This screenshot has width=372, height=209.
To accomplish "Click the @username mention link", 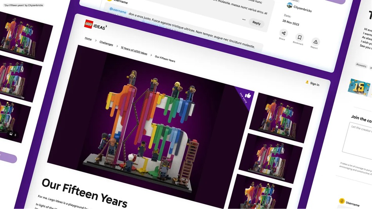I will point(117,11).
